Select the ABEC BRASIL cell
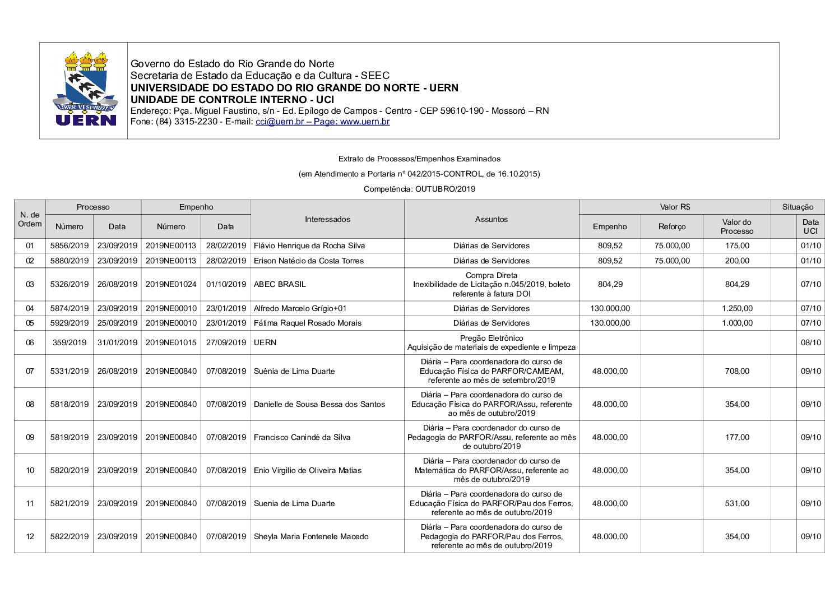Image resolution: width=839 pixels, height=593 pixels. (x=280, y=284)
